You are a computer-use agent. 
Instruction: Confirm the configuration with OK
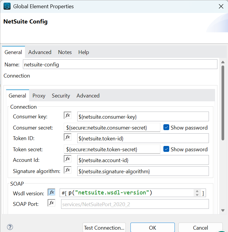(152, 228)
